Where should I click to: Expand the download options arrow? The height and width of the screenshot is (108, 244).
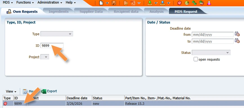tap(156, 3)
